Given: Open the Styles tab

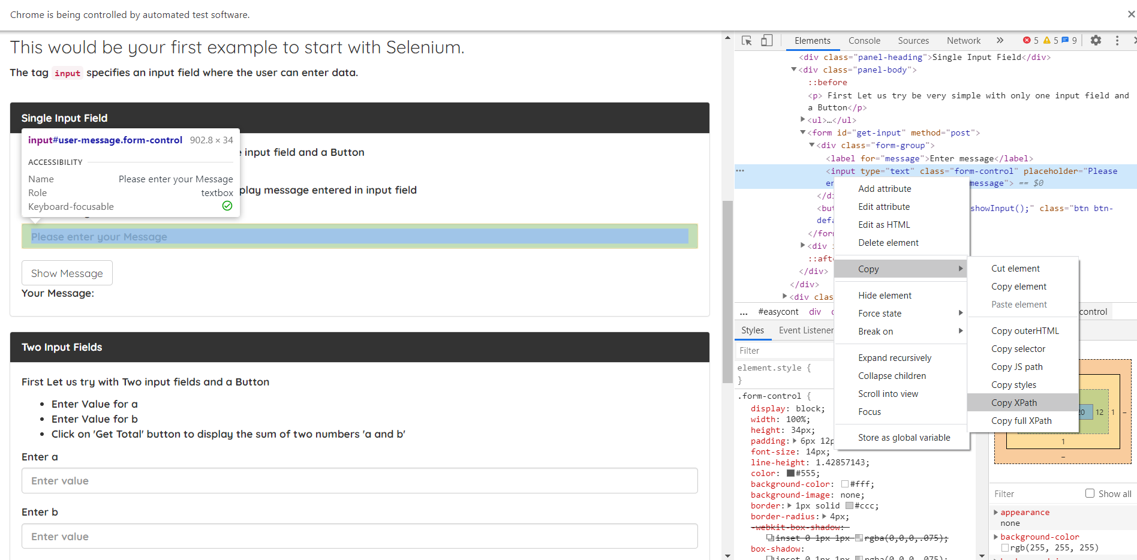Looking at the screenshot, I should (x=753, y=330).
